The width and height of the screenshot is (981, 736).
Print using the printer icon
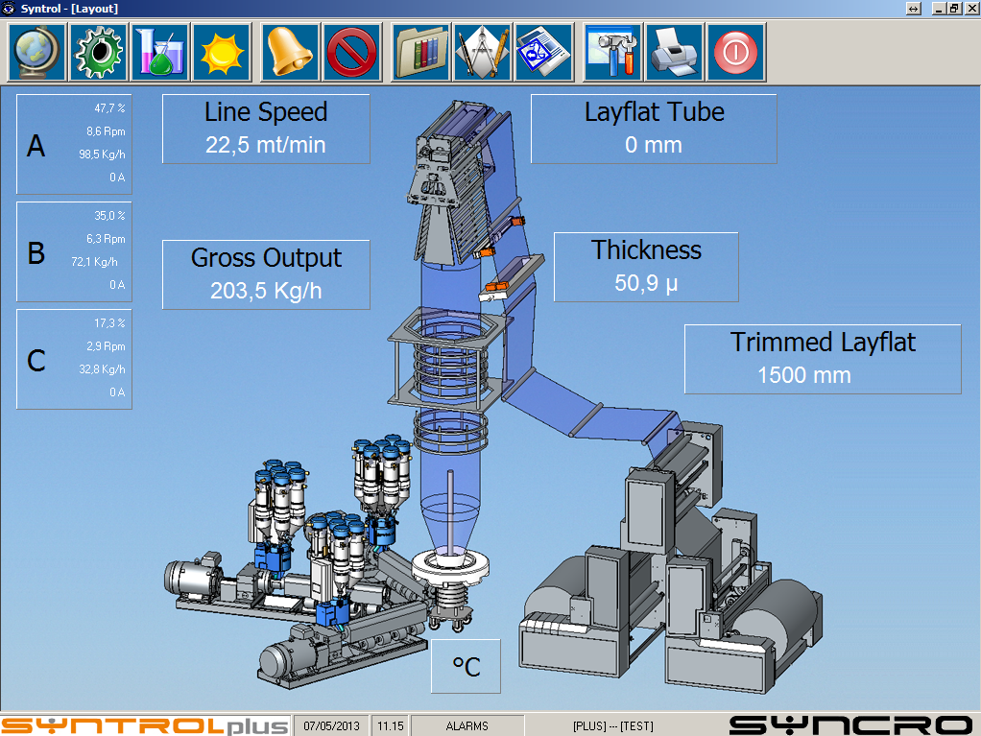pos(675,52)
